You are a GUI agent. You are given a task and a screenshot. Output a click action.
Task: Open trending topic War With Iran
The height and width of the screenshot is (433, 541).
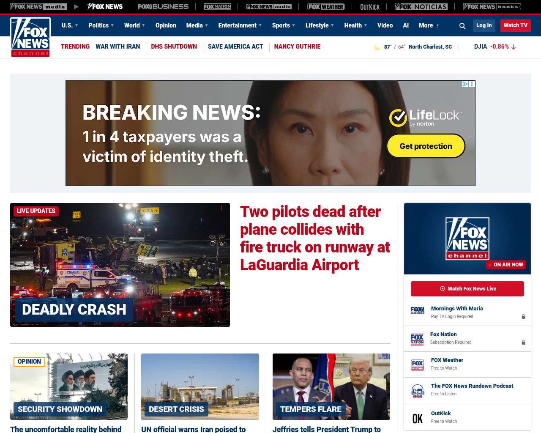coord(117,47)
